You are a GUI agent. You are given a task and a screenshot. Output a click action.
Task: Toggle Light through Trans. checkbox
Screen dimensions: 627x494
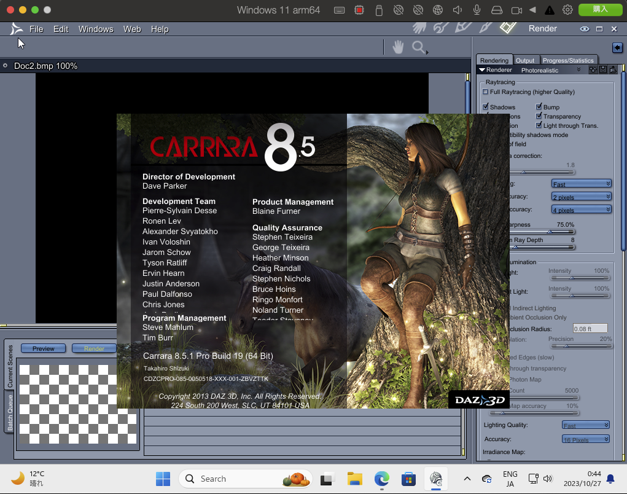539,125
